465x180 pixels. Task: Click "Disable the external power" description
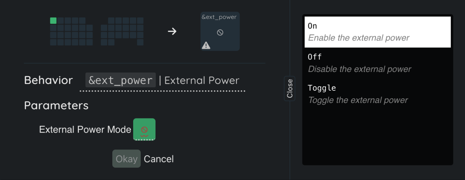click(359, 69)
